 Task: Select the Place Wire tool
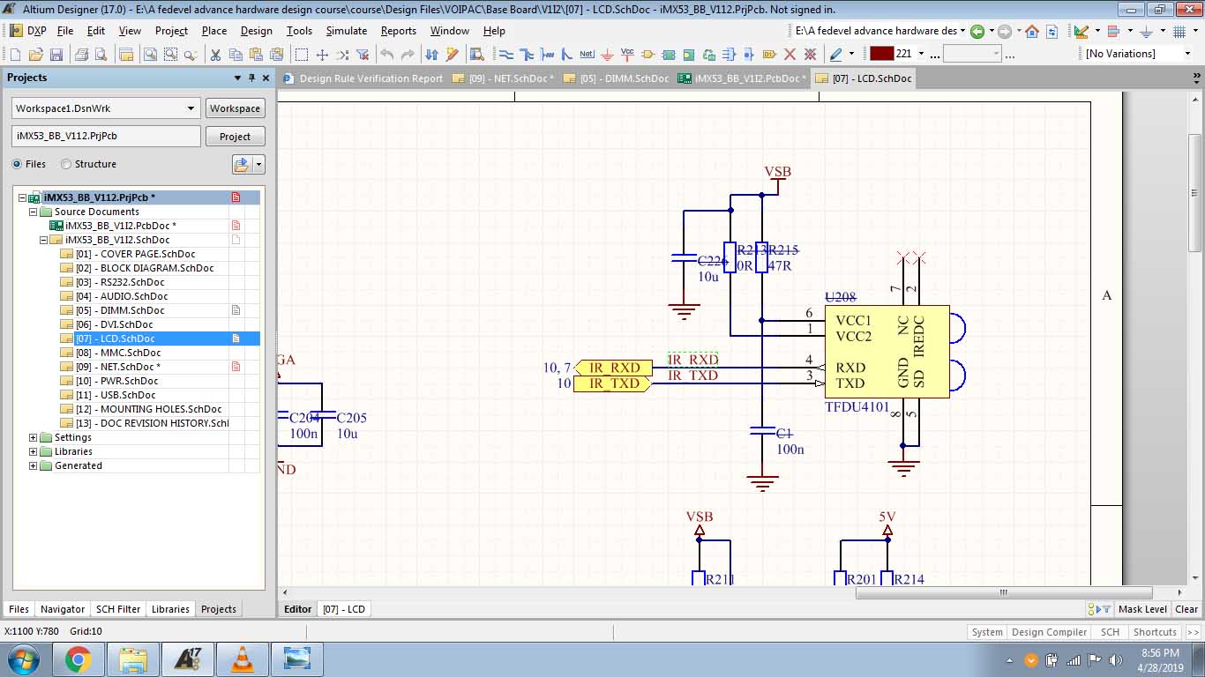[506, 55]
